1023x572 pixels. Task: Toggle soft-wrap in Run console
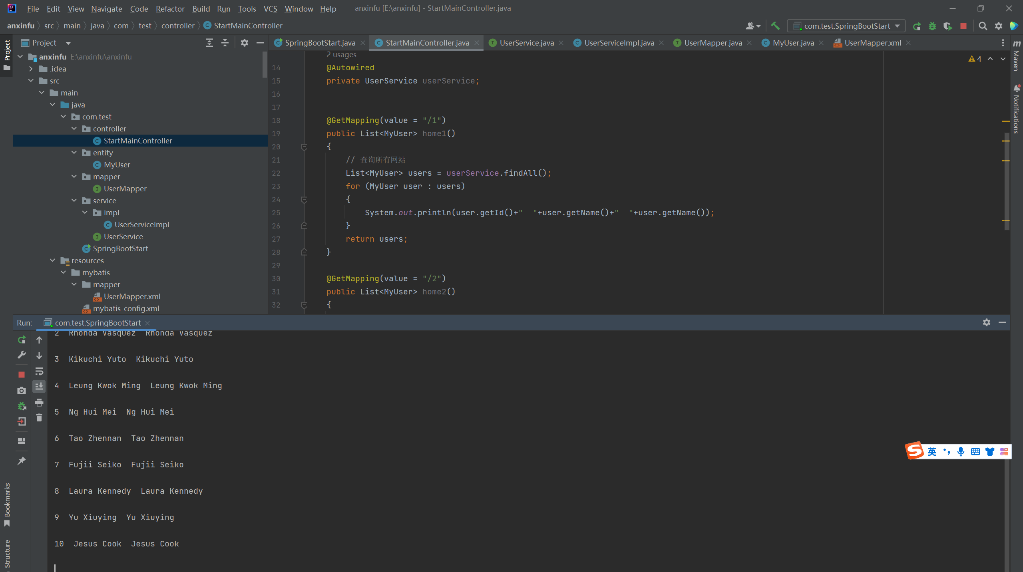click(39, 371)
